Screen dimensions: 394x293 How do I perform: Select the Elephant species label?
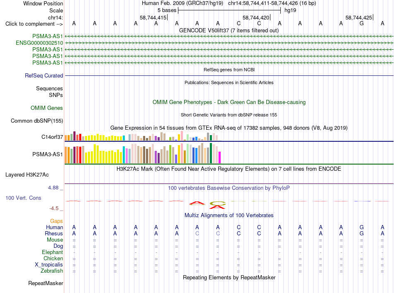(52, 252)
